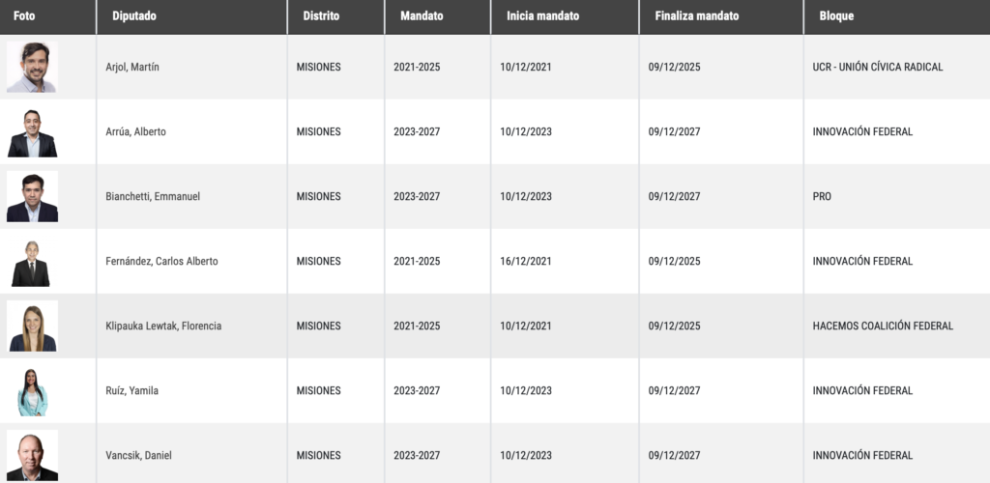Sort table by Diputado column header

click(133, 16)
